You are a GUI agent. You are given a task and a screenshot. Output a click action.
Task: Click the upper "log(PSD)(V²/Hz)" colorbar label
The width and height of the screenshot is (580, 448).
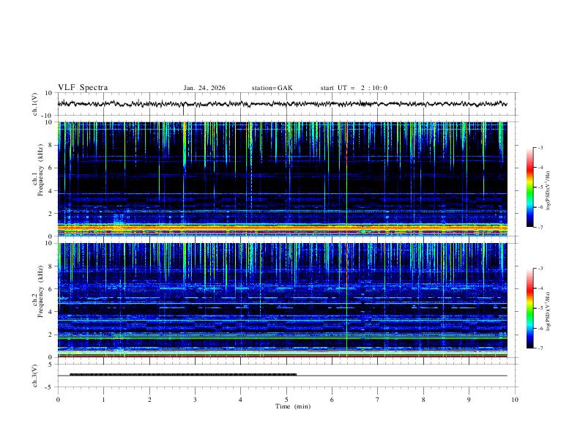[548, 191]
